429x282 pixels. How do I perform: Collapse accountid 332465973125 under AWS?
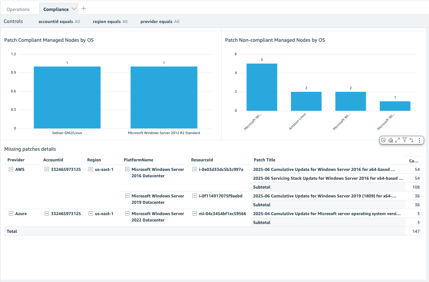click(46, 169)
